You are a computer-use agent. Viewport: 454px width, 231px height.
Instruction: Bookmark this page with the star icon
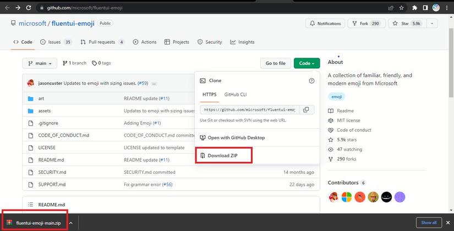[x=401, y=8]
